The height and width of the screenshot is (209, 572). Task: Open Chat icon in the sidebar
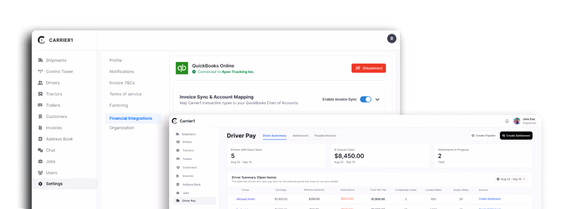[40, 150]
